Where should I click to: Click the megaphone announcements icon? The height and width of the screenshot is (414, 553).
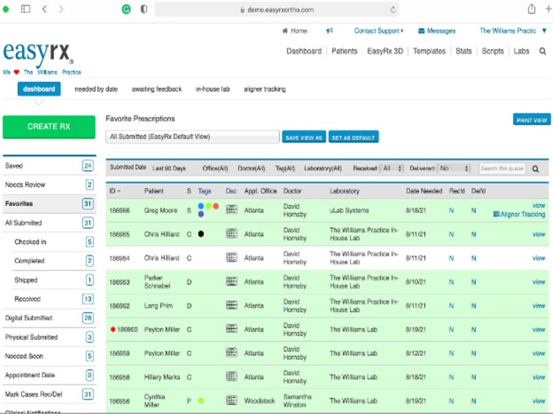coord(330,31)
